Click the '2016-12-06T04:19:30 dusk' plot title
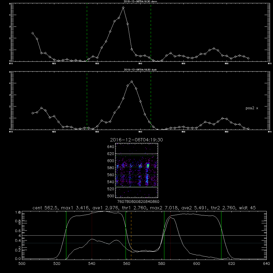The width and height of the screenshot is (273, 273). click(140, 70)
